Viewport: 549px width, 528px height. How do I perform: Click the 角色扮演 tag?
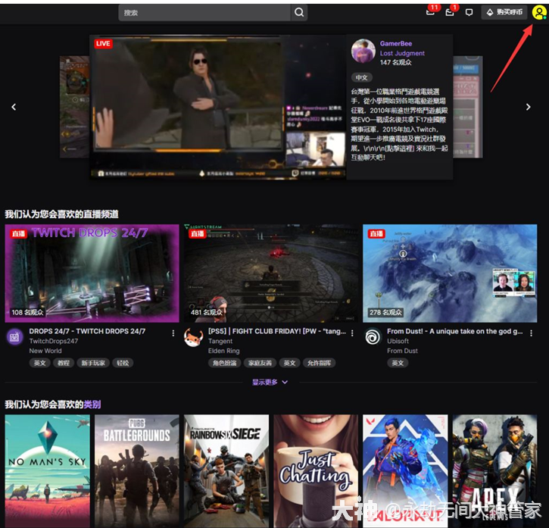click(x=224, y=363)
